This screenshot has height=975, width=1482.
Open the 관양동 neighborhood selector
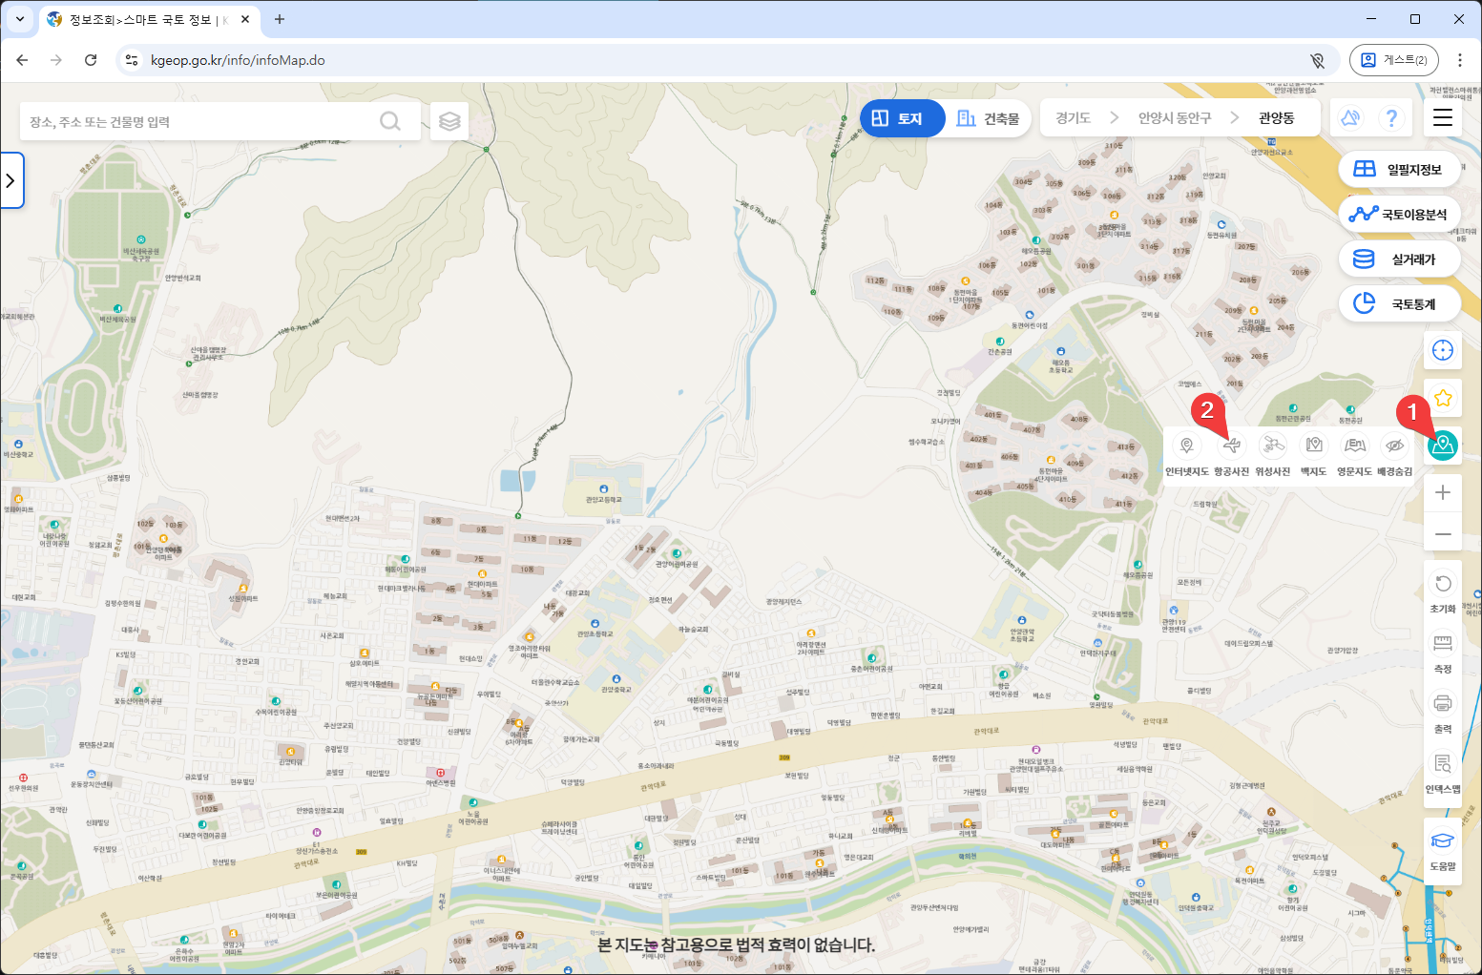click(1276, 118)
